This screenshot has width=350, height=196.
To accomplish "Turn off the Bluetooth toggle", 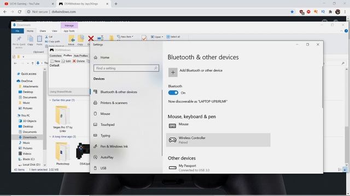I will (173, 93).
